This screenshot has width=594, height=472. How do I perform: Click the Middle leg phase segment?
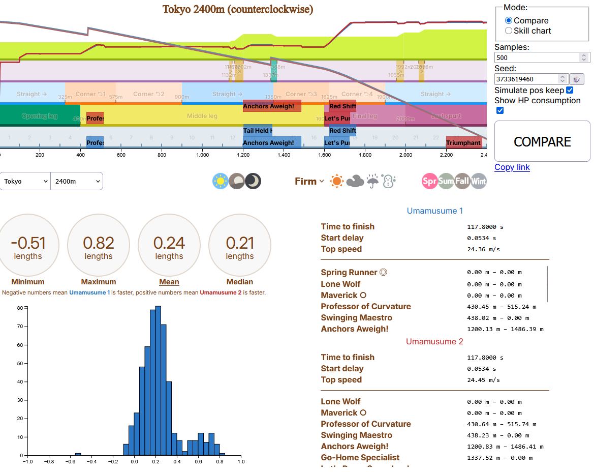[202, 115]
